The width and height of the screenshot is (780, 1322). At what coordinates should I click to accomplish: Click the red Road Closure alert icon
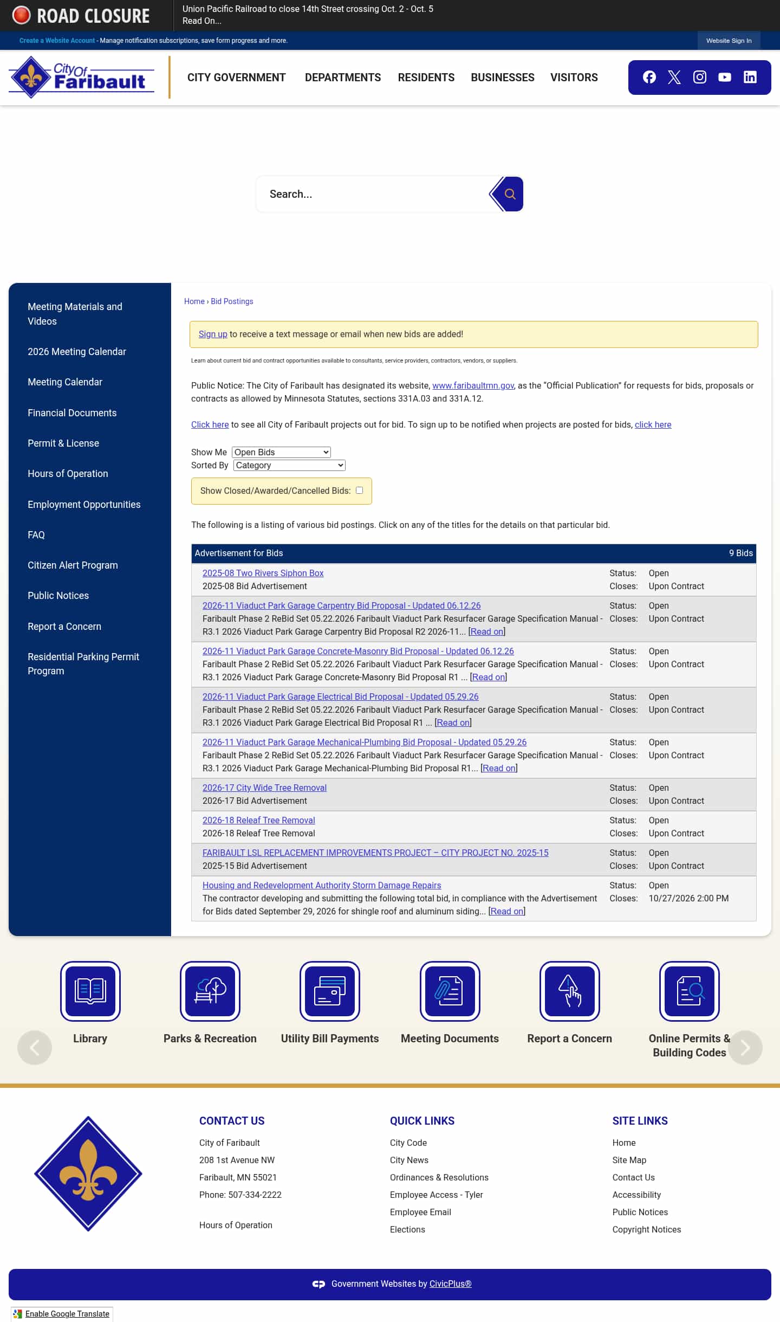22,15
